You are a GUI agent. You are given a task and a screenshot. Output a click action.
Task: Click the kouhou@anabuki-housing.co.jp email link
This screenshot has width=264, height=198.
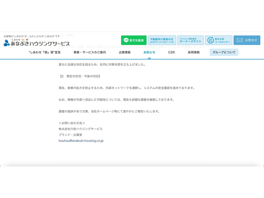[x=81, y=141]
